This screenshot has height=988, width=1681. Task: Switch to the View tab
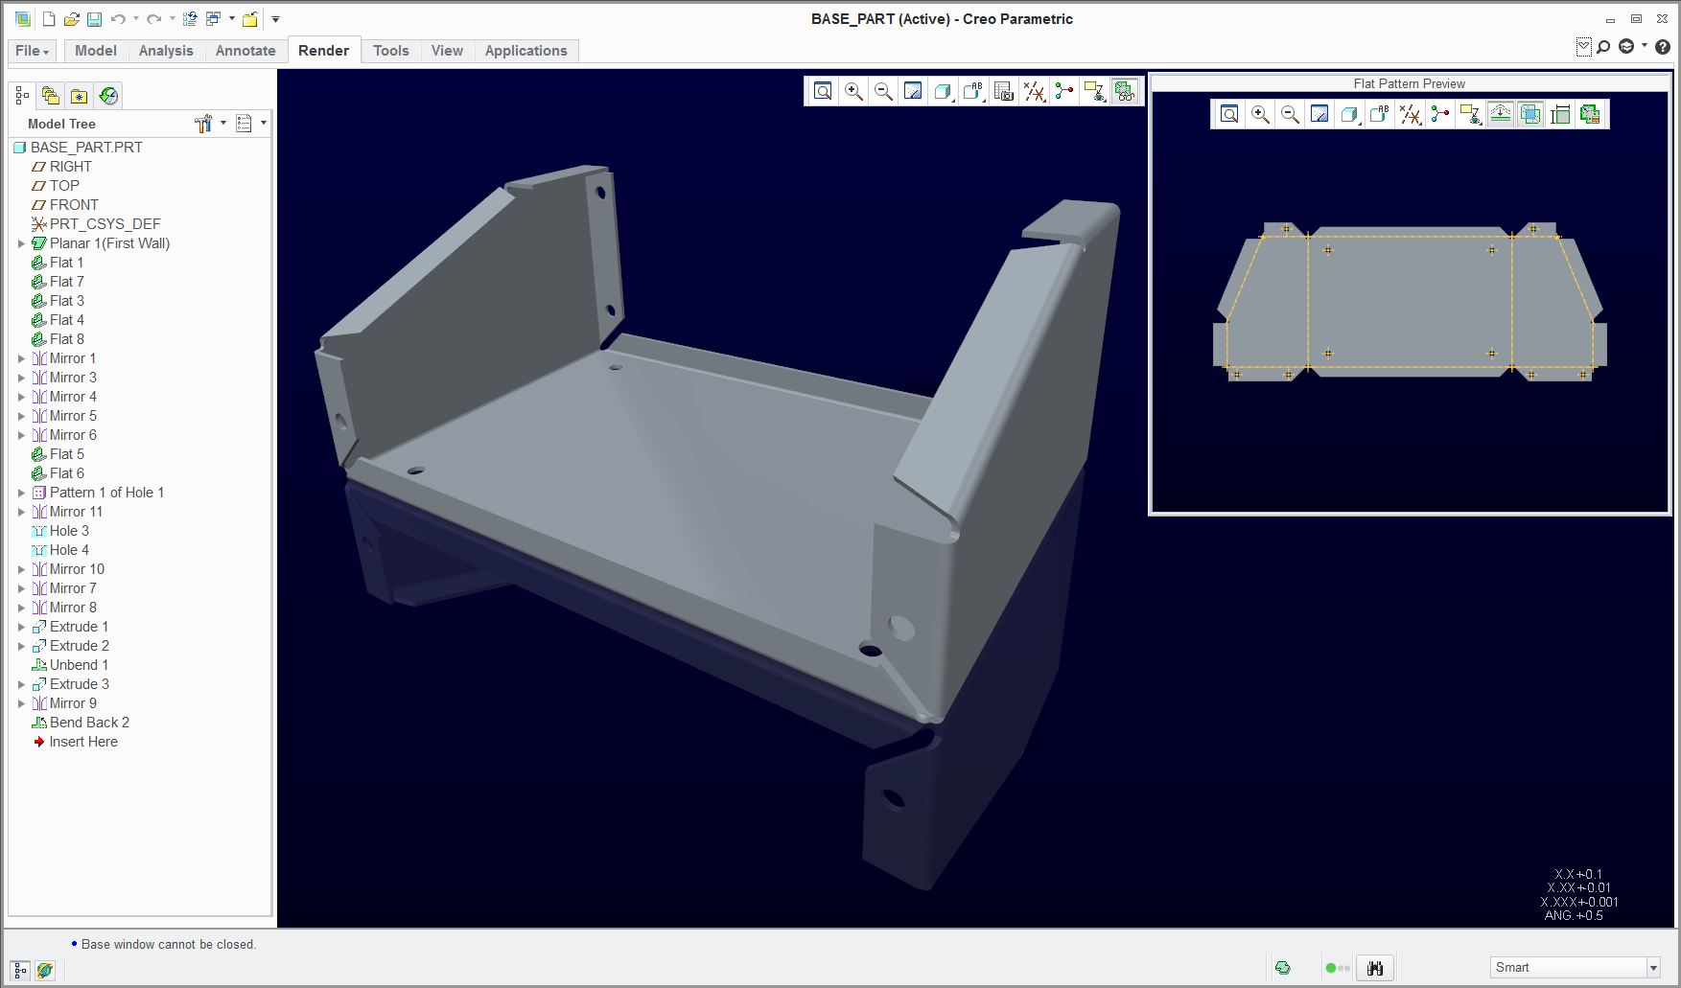pos(447,51)
